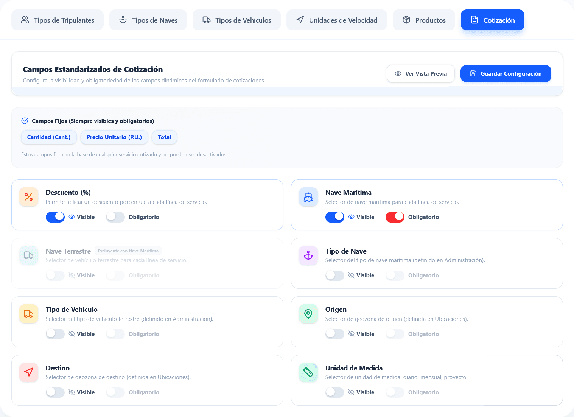Screen dimensions: 574x417
Task: Click the floppy disk icon in Guardar Configuración
Action: (473, 73)
